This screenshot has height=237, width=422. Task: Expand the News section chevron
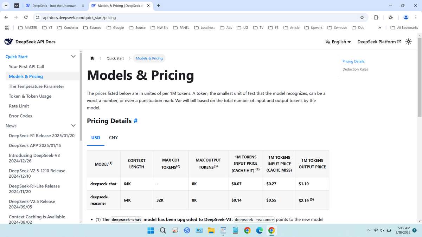coord(73,125)
